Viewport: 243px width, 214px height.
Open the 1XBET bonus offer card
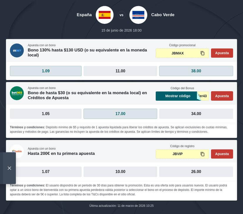pos(87,53)
